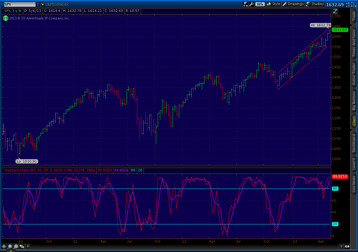The width and height of the screenshot is (358, 252).
Task: Toggle the price axis scale curve icon
Action: coord(335,11)
